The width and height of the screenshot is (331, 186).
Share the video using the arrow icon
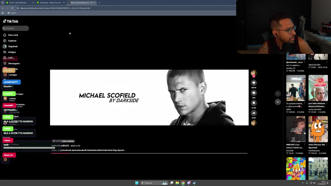pyautogui.click(x=254, y=113)
